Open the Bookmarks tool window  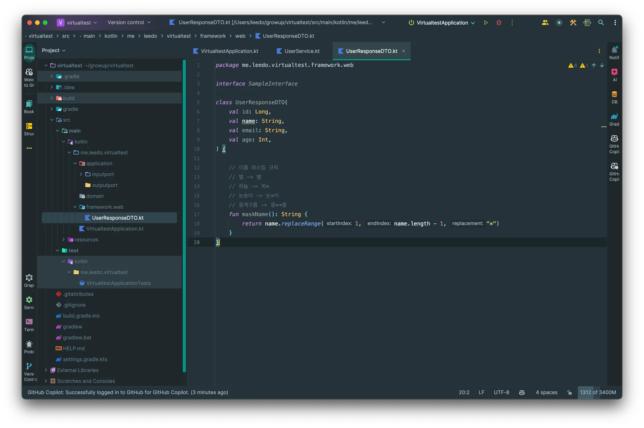coord(29,107)
